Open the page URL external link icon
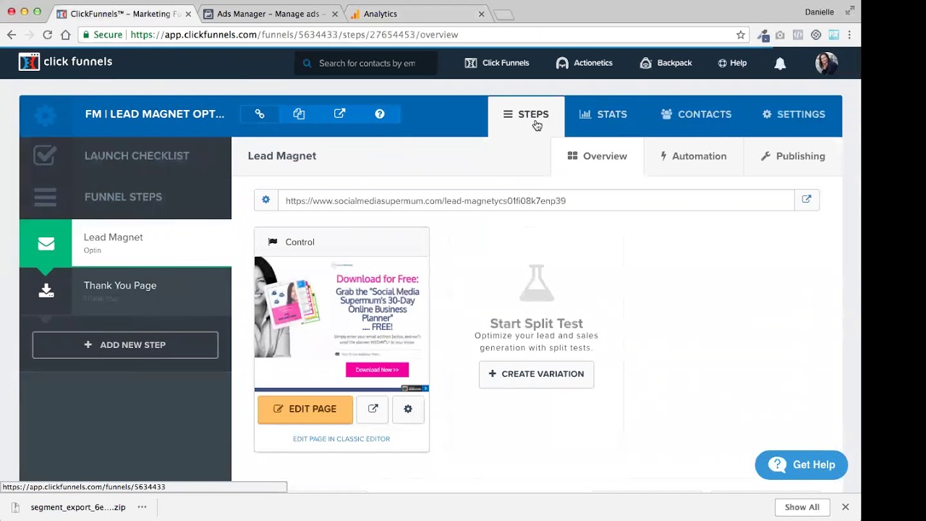This screenshot has width=926, height=521. tap(807, 200)
